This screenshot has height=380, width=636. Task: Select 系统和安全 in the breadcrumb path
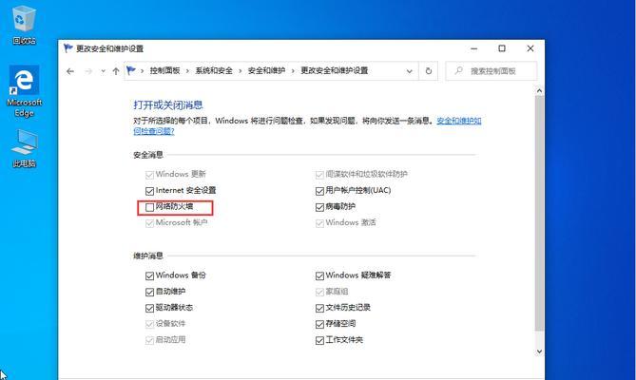(x=214, y=70)
